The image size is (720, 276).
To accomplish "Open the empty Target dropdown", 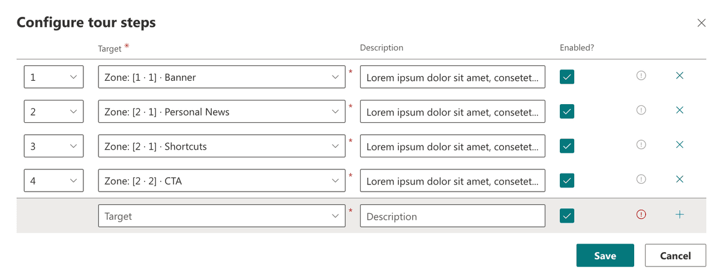I will point(221,216).
